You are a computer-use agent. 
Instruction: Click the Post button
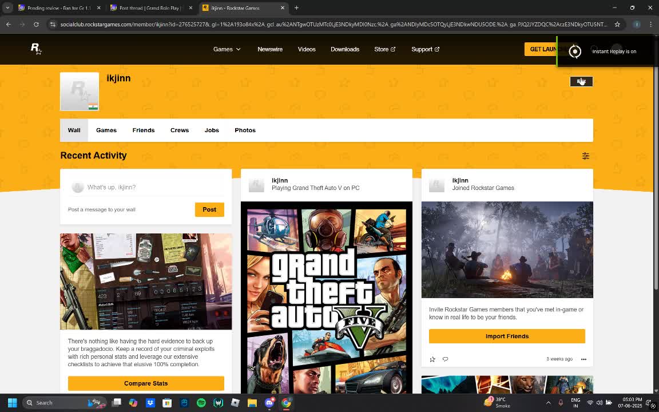pos(209,210)
